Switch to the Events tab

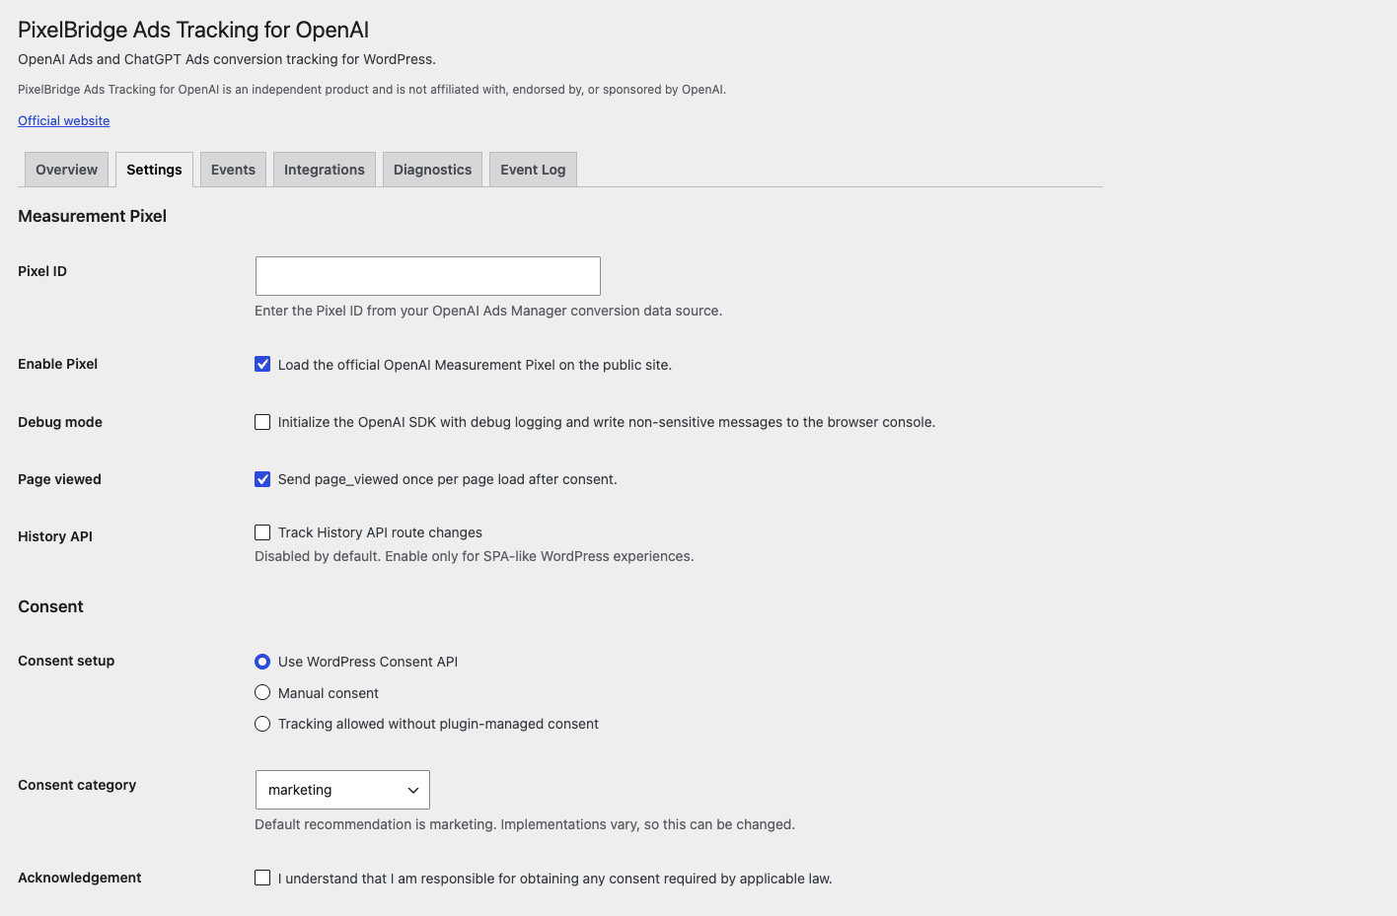[x=233, y=170]
